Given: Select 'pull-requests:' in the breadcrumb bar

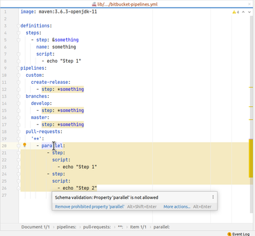Looking at the screenshot, I should [97, 227].
